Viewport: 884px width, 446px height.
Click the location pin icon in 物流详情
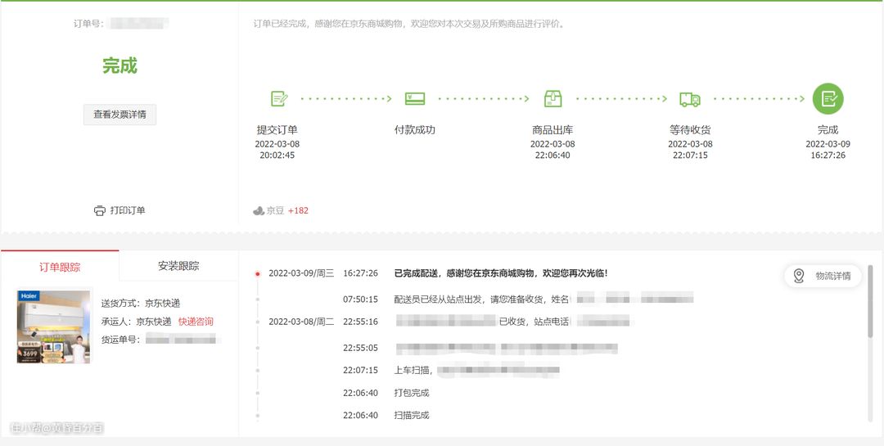(x=799, y=276)
